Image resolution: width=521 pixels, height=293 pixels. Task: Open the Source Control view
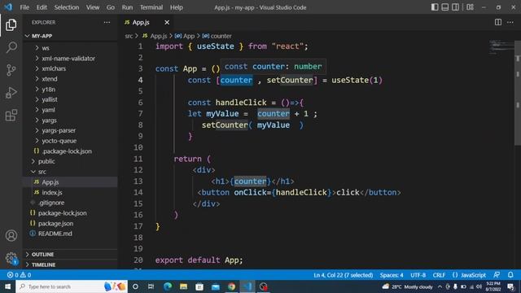point(11,70)
